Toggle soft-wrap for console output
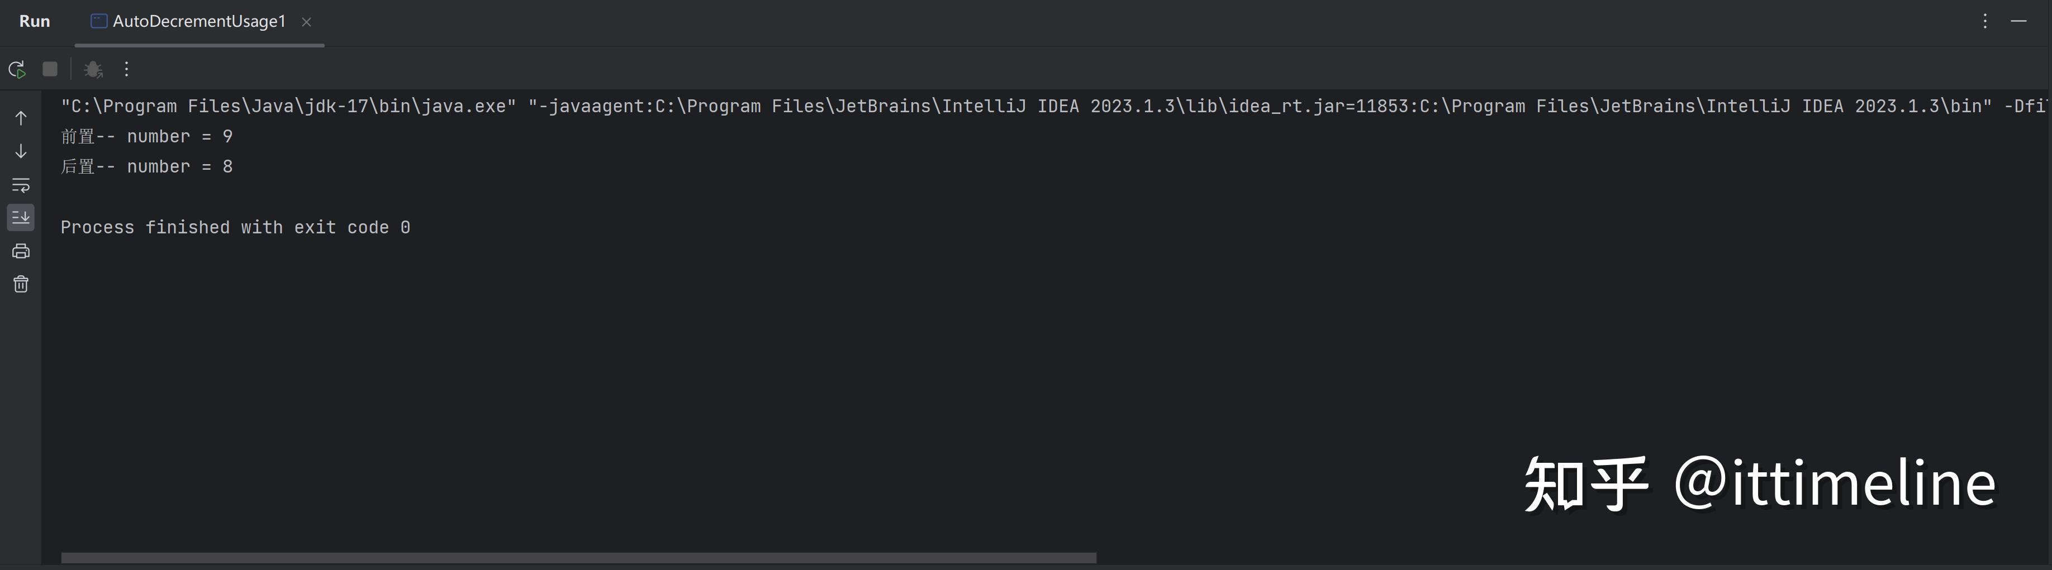The image size is (2052, 570). coord(21,185)
